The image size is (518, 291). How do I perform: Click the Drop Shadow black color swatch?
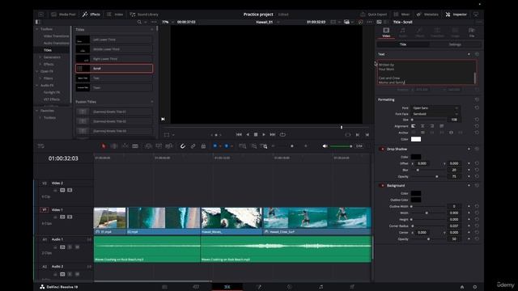[x=416, y=157]
